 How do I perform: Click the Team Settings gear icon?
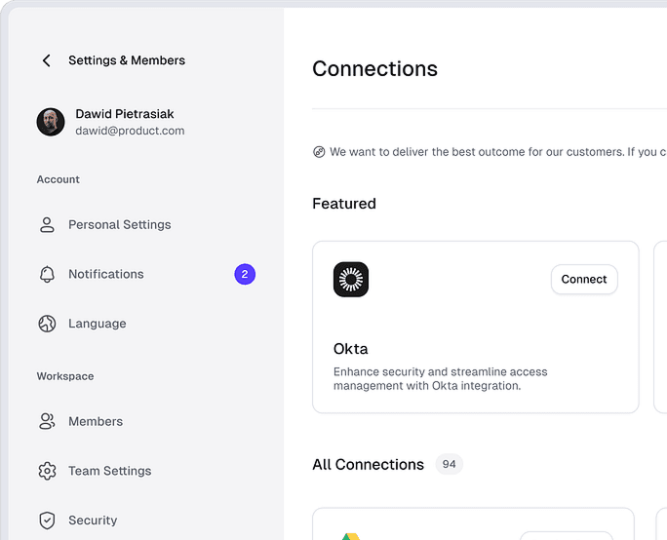pyautogui.click(x=47, y=471)
